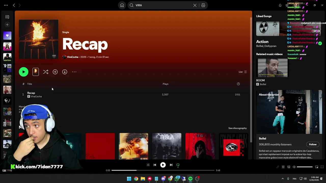
Task: Open the miniplayer
Action: point(317,167)
